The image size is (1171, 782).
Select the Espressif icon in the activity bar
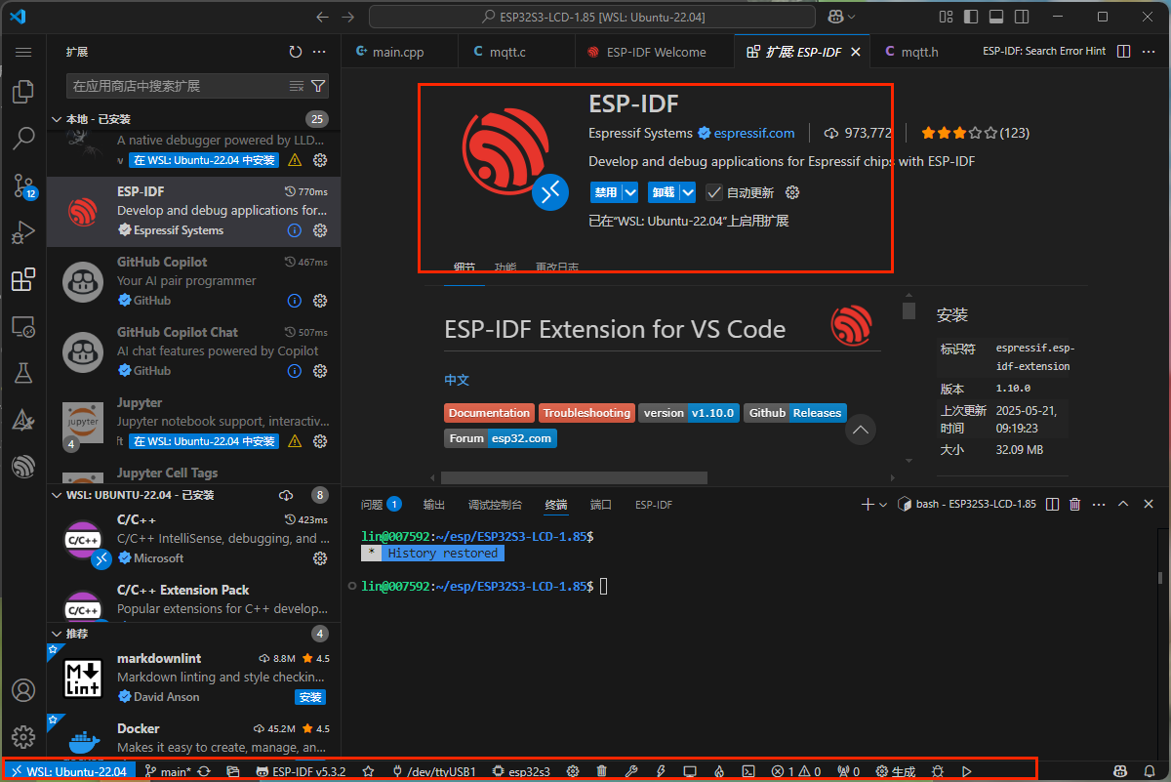[x=23, y=466]
